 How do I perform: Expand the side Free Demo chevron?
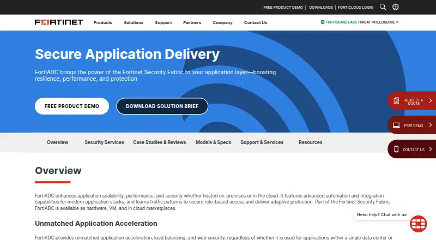(430, 125)
